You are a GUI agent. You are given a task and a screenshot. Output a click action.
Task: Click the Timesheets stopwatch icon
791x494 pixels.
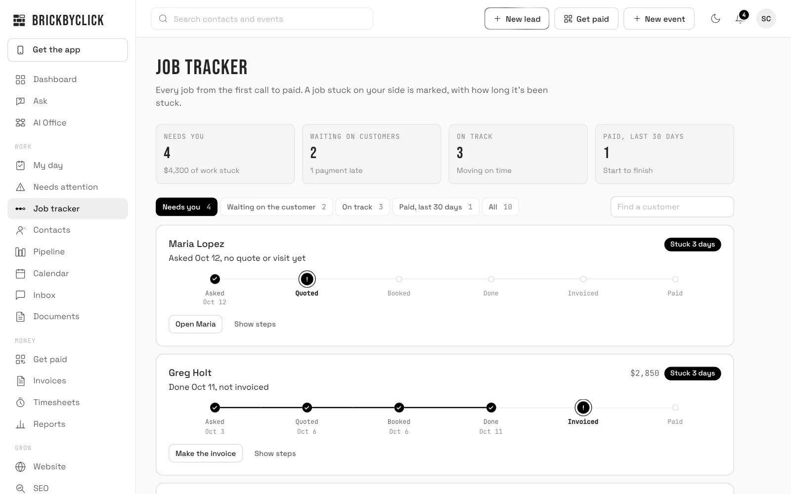(x=20, y=403)
